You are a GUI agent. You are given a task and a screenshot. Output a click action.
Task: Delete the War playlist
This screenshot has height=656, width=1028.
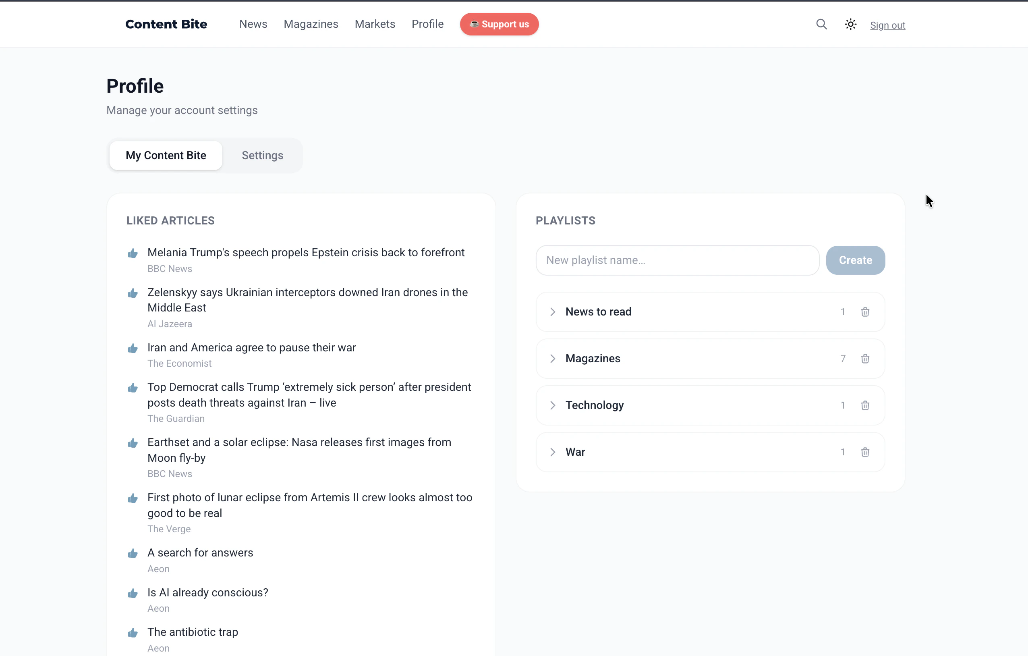tap(865, 452)
